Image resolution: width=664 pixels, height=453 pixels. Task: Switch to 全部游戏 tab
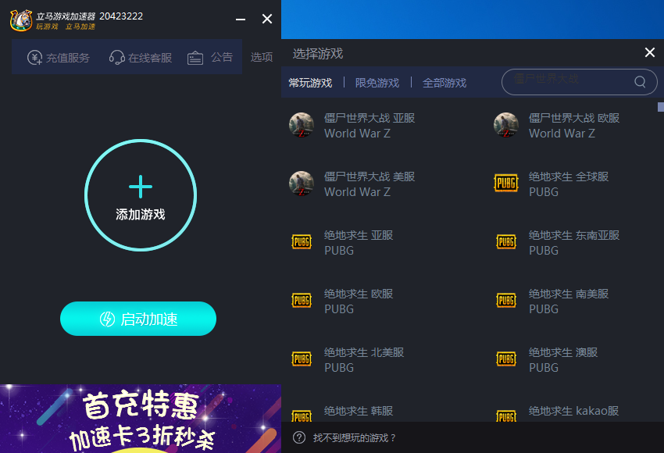444,83
